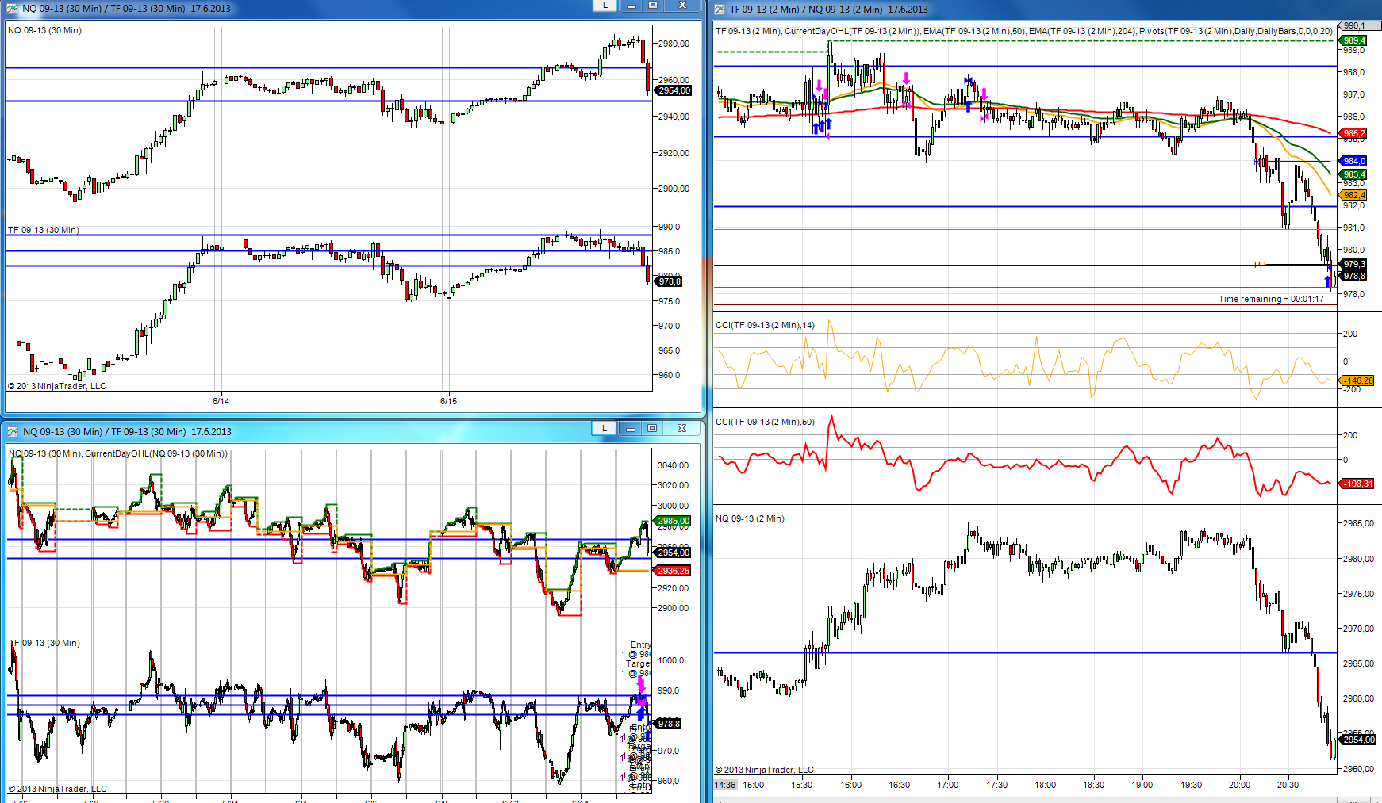
Task: Click the 14:36 time label on the time axis
Action: click(725, 785)
